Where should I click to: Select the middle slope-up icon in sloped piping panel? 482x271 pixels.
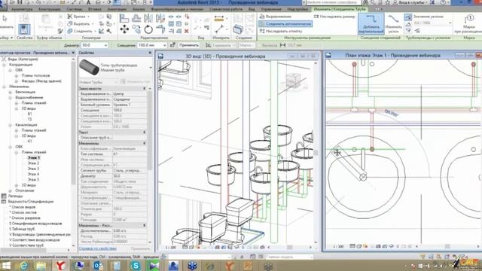click(408, 24)
